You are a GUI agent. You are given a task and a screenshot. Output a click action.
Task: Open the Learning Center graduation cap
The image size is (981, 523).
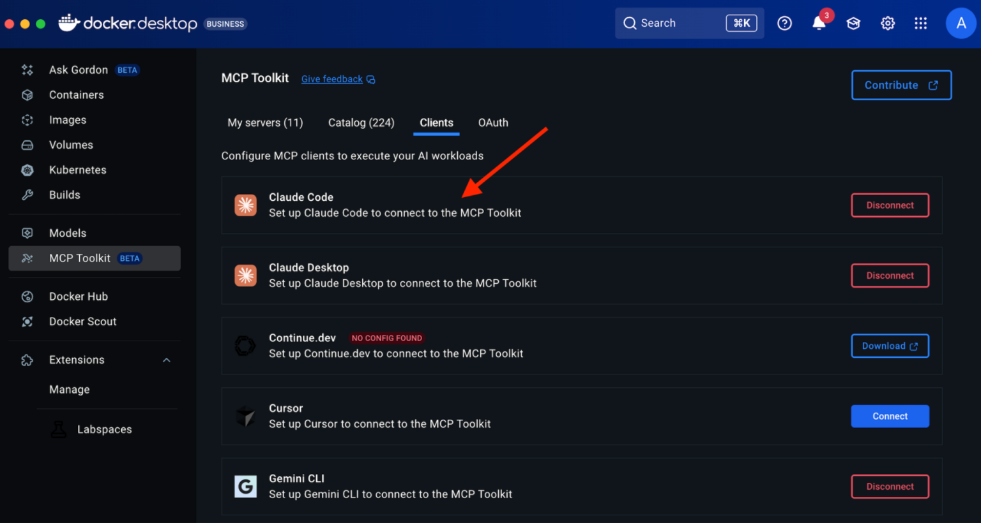(853, 23)
